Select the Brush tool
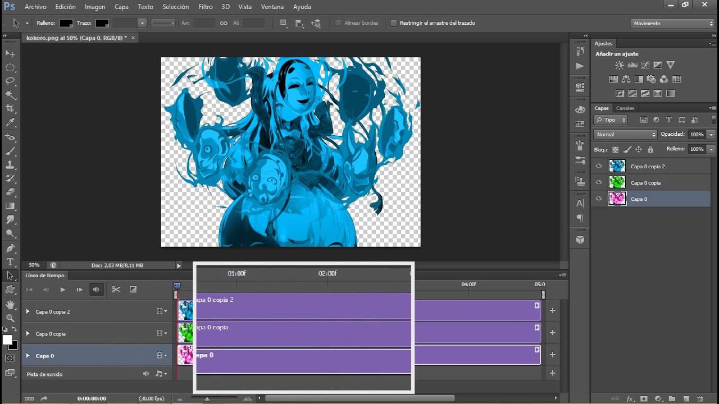This screenshot has height=404, width=719. tap(10, 151)
